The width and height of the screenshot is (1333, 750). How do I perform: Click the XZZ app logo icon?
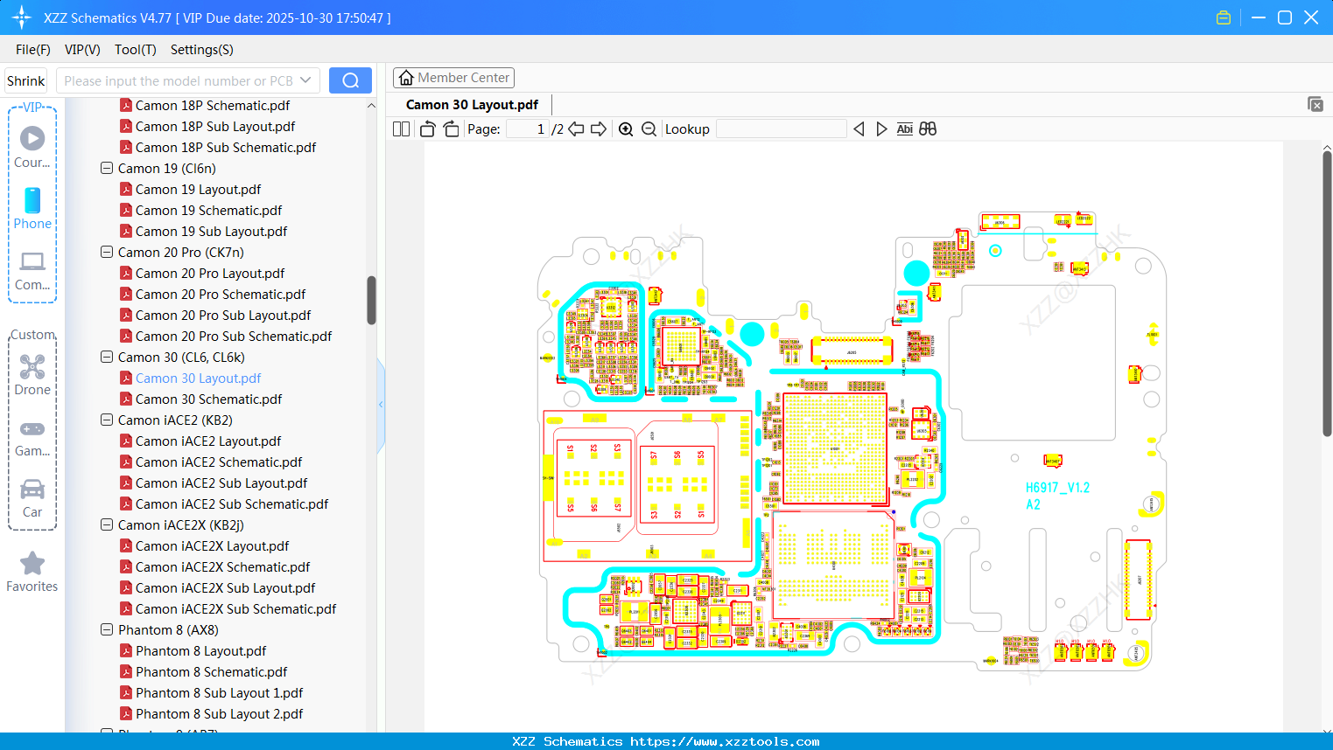click(22, 17)
